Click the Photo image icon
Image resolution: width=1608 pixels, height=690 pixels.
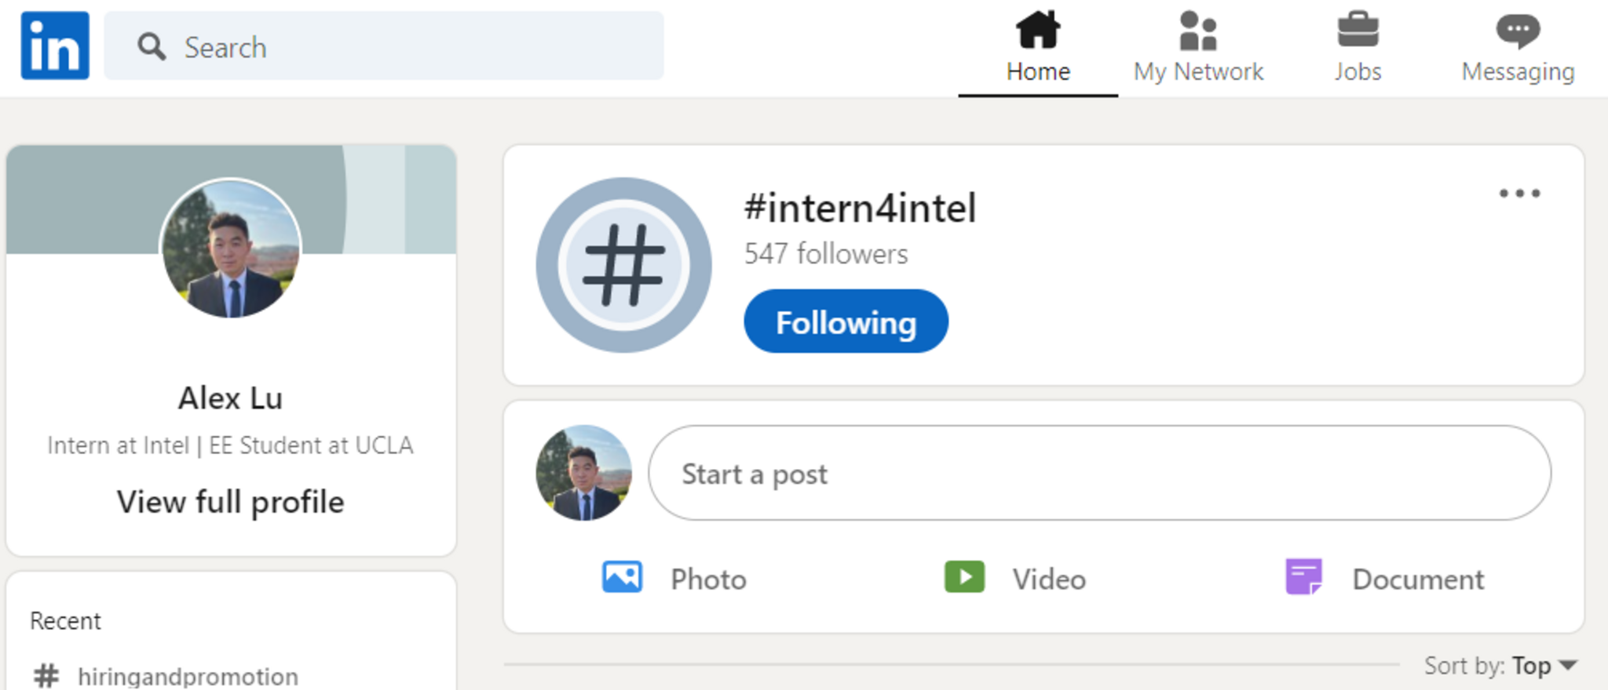click(x=622, y=578)
